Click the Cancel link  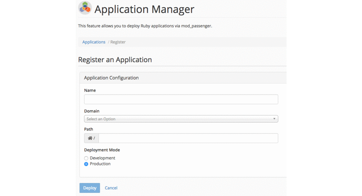111,188
